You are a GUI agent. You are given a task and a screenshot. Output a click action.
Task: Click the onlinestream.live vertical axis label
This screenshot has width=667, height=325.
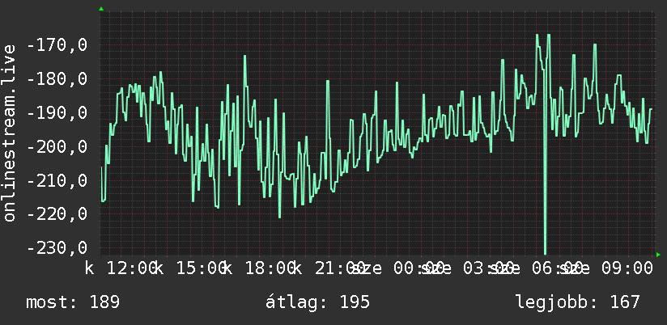pos(9,133)
